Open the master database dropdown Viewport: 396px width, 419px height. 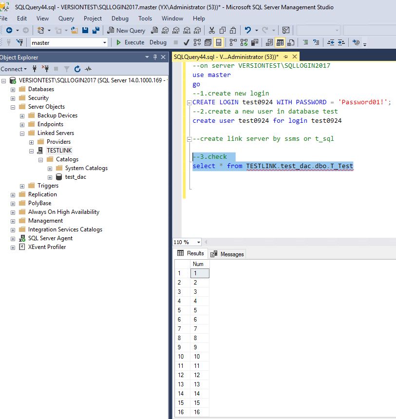point(104,43)
